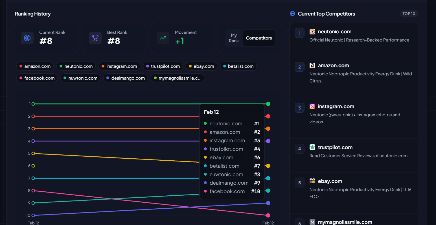
Task: Select the Competitors tab
Action: pyautogui.click(x=259, y=38)
